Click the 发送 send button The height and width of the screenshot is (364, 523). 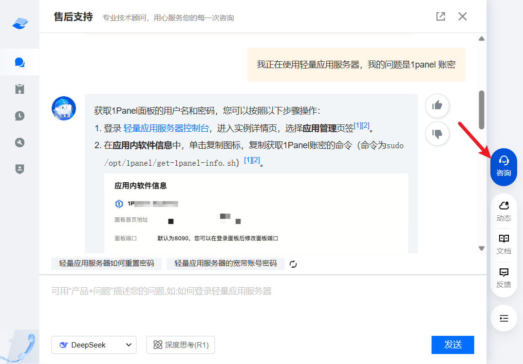452,345
